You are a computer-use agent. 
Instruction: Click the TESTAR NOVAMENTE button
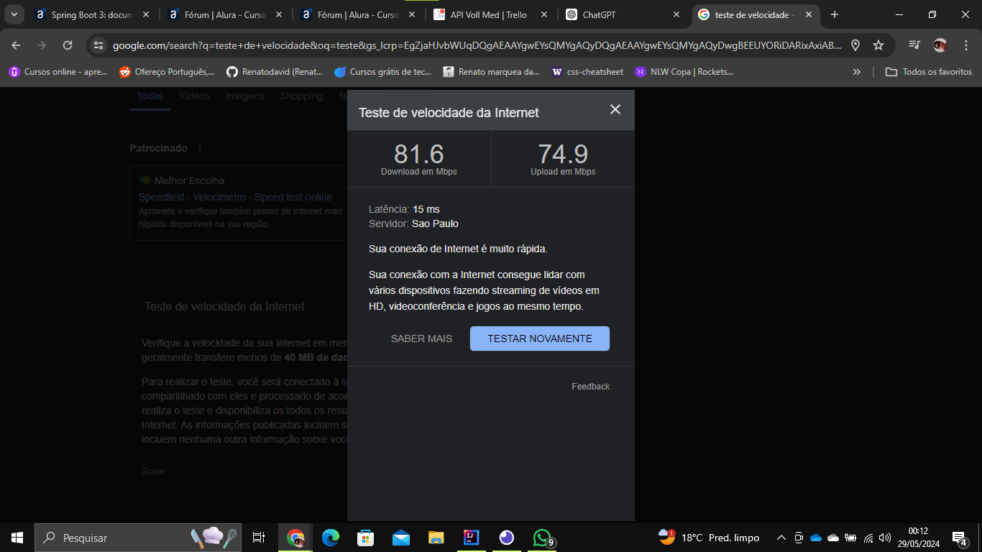540,339
